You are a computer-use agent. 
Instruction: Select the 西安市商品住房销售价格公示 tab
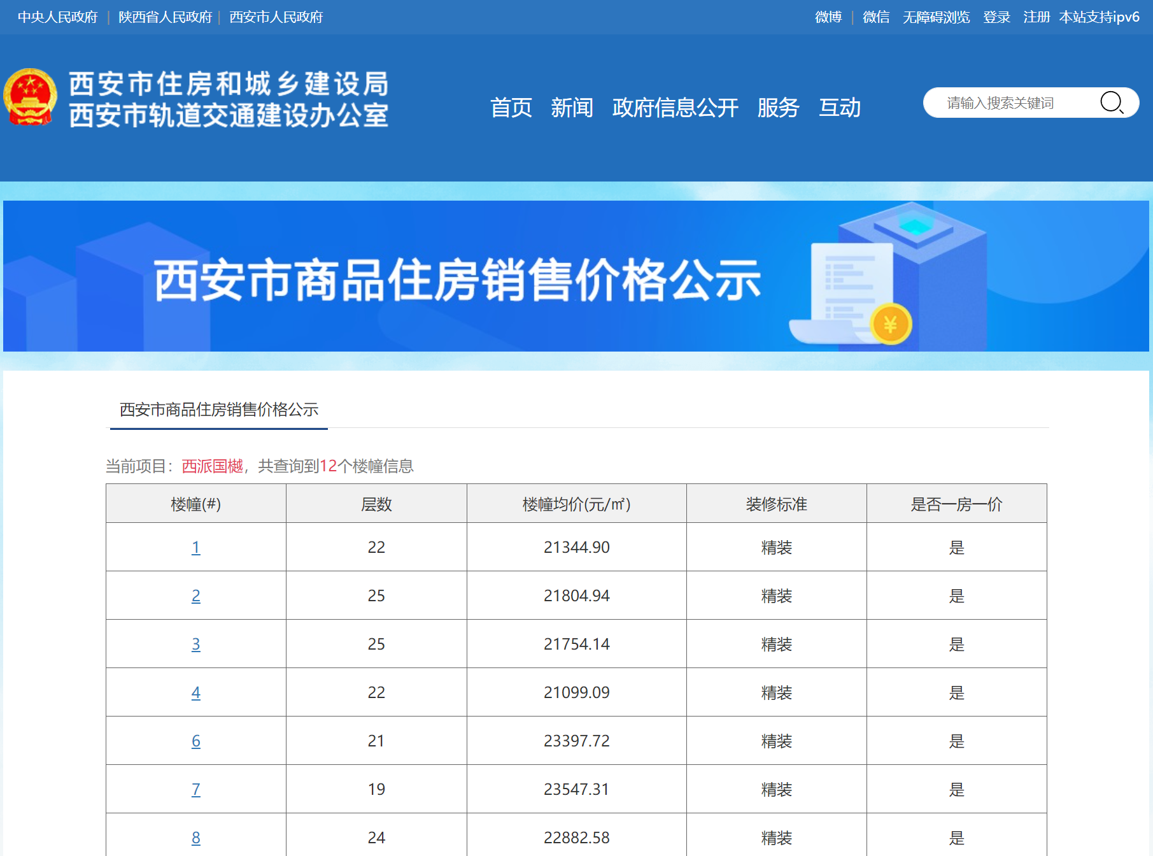point(218,410)
